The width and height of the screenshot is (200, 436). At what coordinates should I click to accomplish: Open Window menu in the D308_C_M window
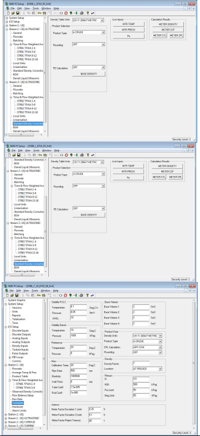pyautogui.click(x=45, y=290)
